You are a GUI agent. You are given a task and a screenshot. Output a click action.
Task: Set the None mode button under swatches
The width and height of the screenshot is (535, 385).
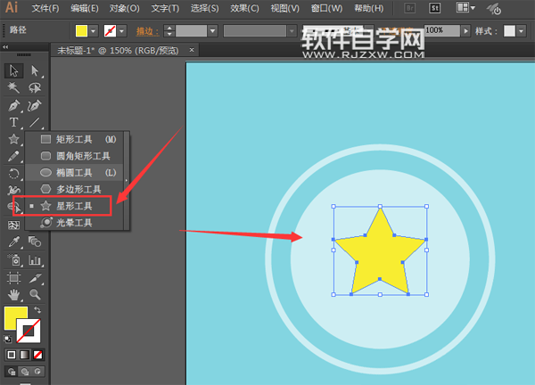37,355
